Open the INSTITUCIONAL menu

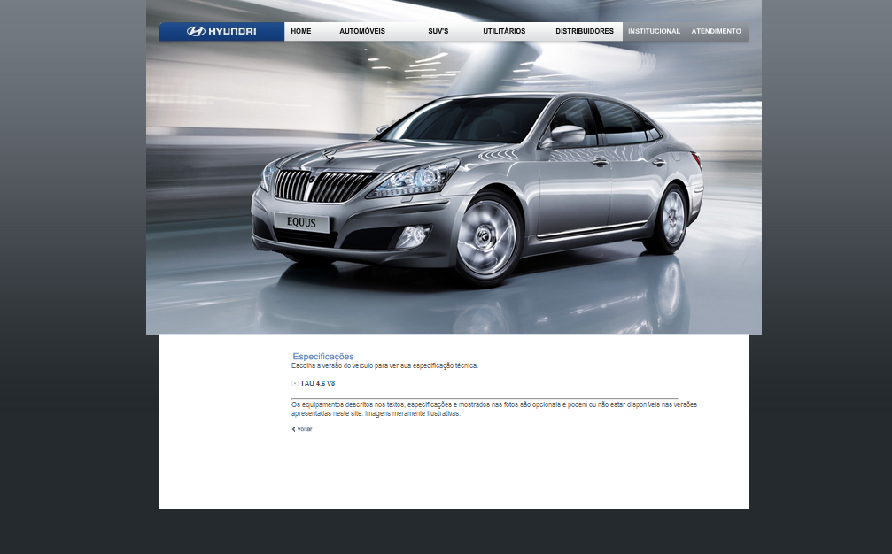[x=655, y=31]
